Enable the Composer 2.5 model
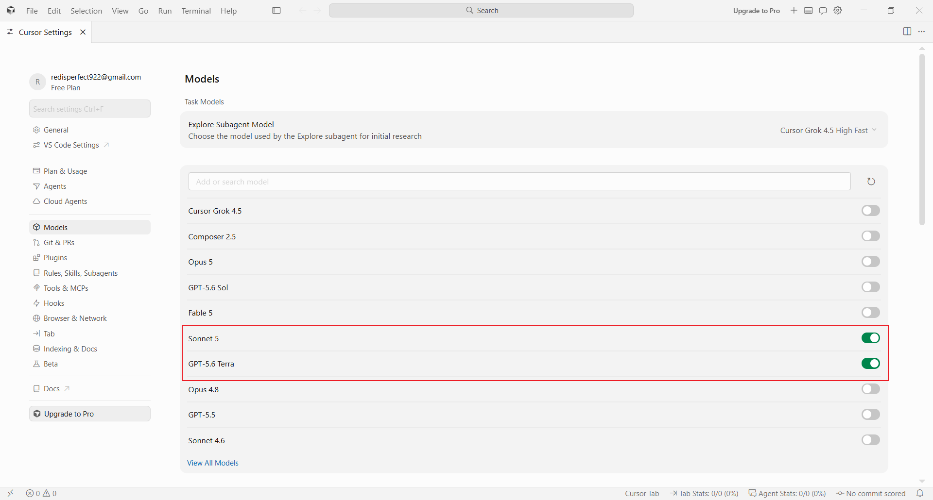Viewport: 933px width, 500px height. point(870,236)
